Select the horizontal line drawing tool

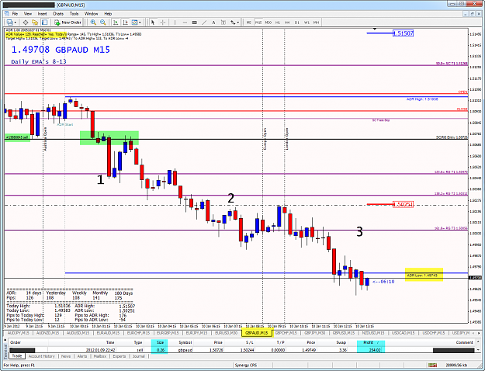[x=185, y=23]
